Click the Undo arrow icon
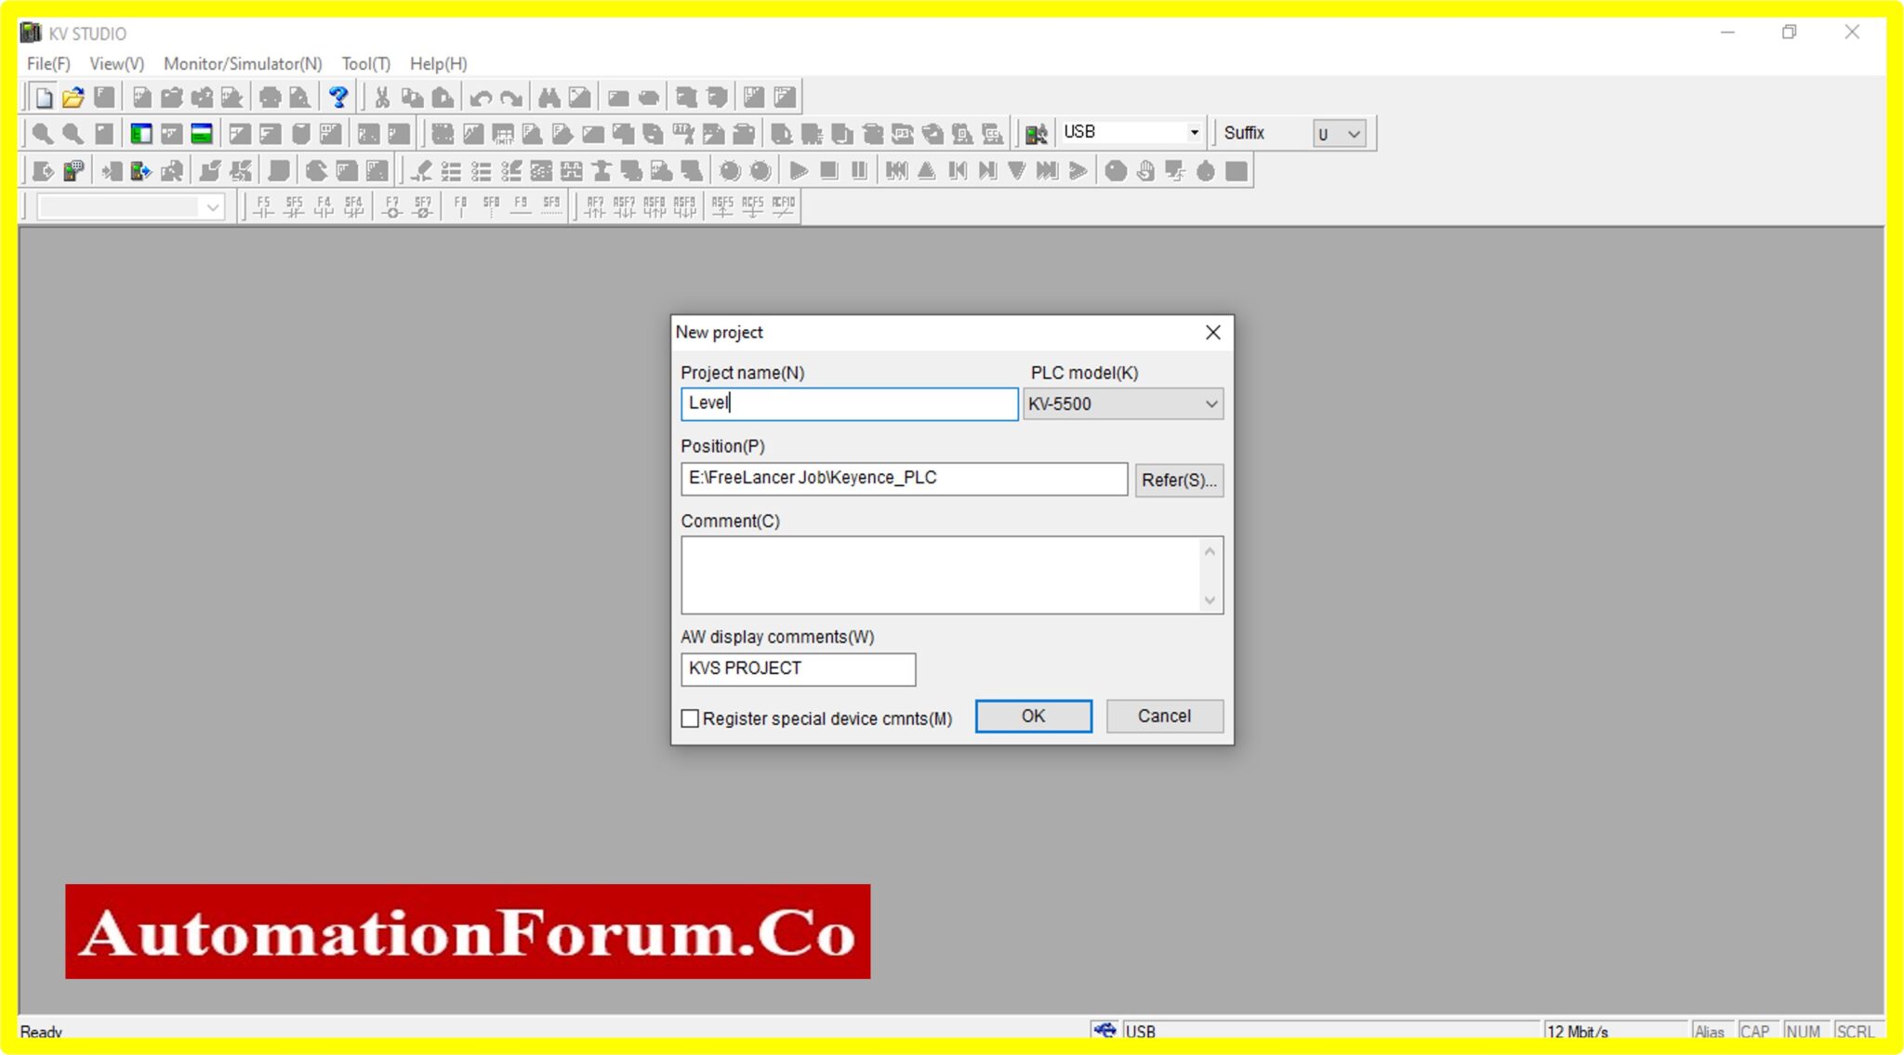 click(483, 98)
